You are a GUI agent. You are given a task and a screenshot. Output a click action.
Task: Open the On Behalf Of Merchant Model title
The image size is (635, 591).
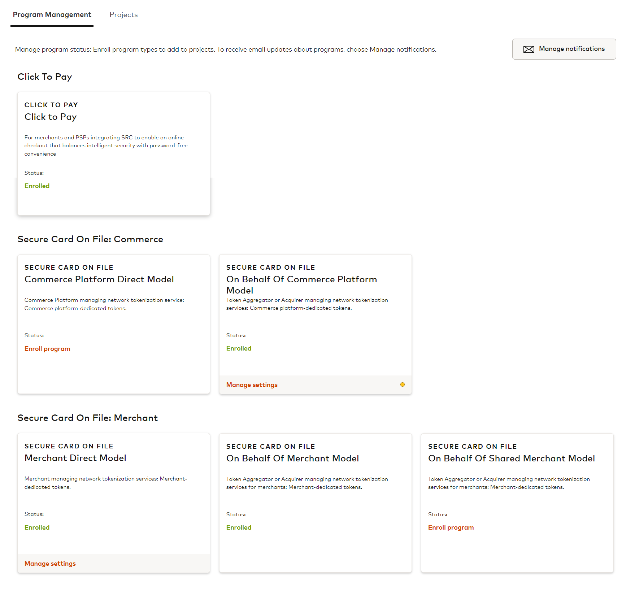click(x=292, y=459)
